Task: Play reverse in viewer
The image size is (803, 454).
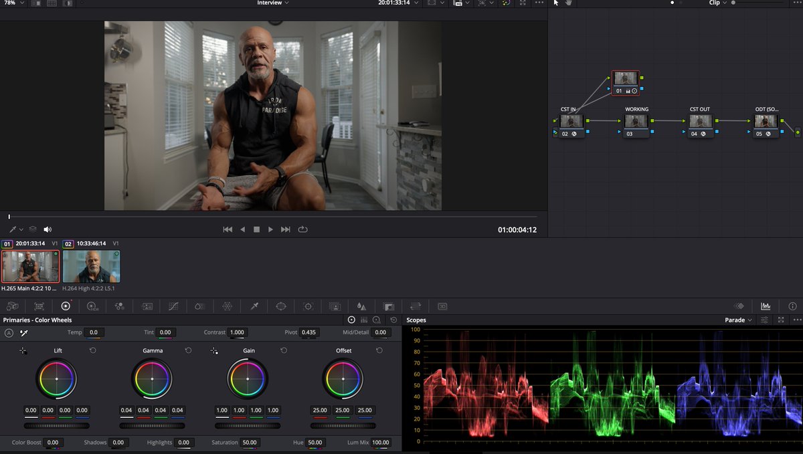Action: (242, 229)
